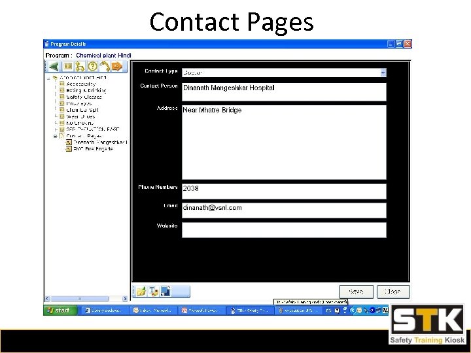Click the tree scrollbar left arrow
Screen dimensions: 471x353
[x=48, y=299]
